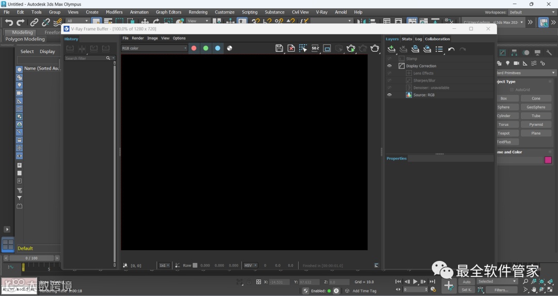Click the clear image icon with red X
Image resolution: width=558 pixels, height=296 pixels.
click(291, 48)
